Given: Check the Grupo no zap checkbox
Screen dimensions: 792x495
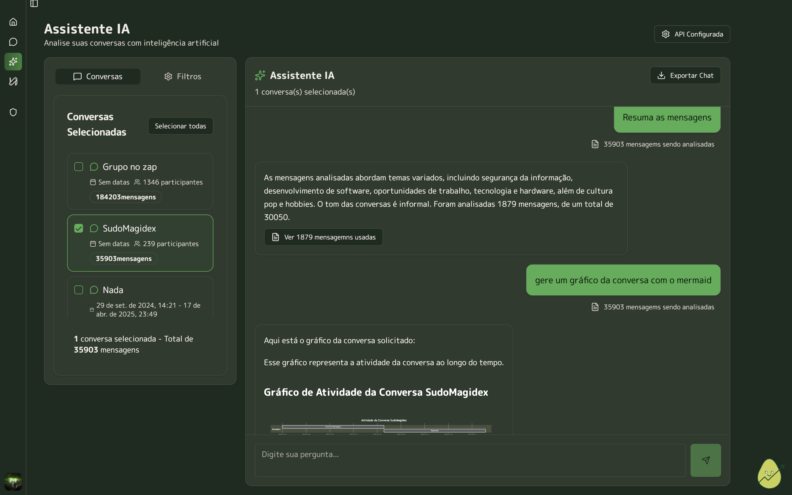Looking at the screenshot, I should coord(79,167).
